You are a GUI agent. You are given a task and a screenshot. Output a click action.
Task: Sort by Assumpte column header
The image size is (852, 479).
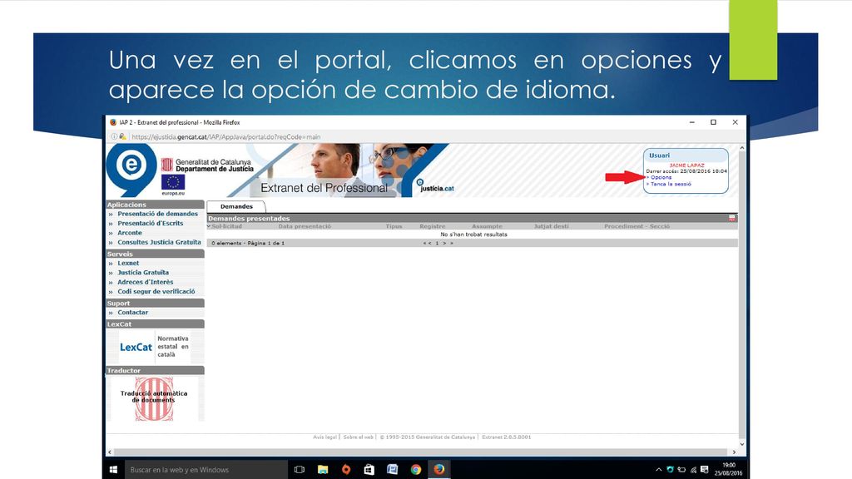(x=487, y=226)
